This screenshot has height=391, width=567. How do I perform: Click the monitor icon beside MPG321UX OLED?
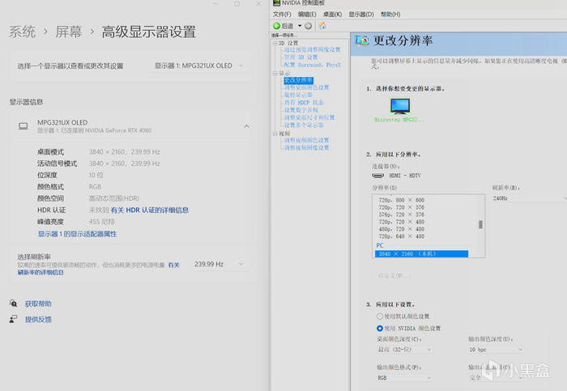pos(23,126)
